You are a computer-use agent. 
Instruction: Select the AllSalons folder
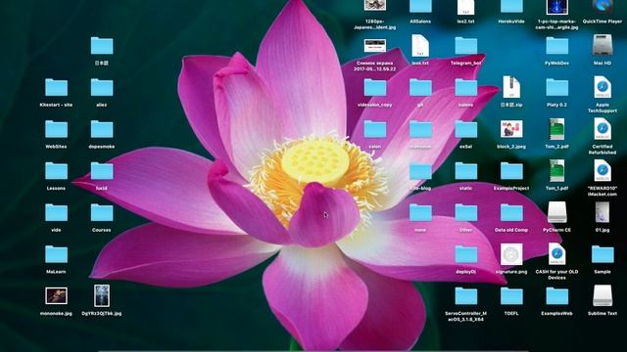coord(420,6)
